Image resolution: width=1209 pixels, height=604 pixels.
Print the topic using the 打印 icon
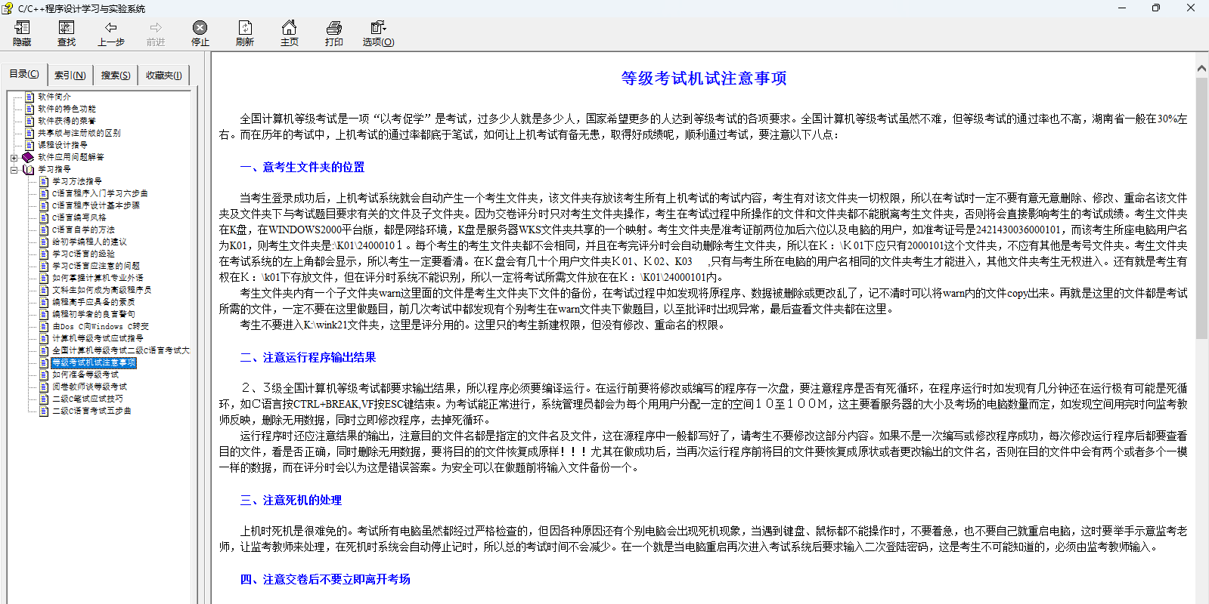click(x=333, y=28)
